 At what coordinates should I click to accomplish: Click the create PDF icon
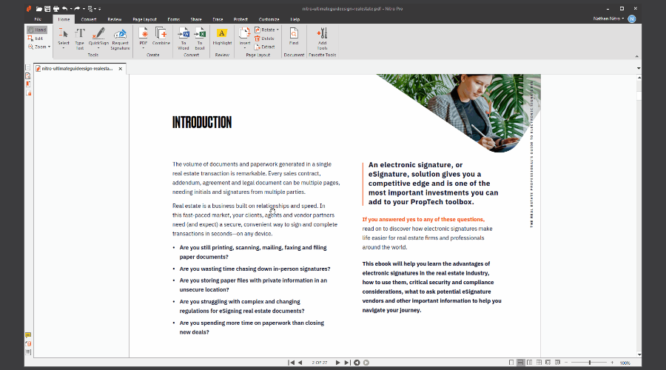pos(143,33)
